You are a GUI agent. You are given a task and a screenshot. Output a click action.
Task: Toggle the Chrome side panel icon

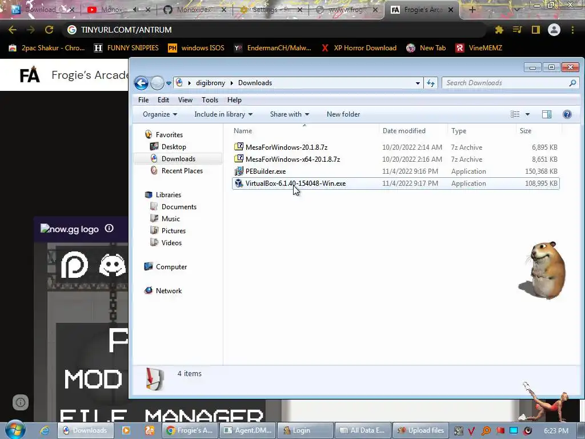tap(536, 30)
